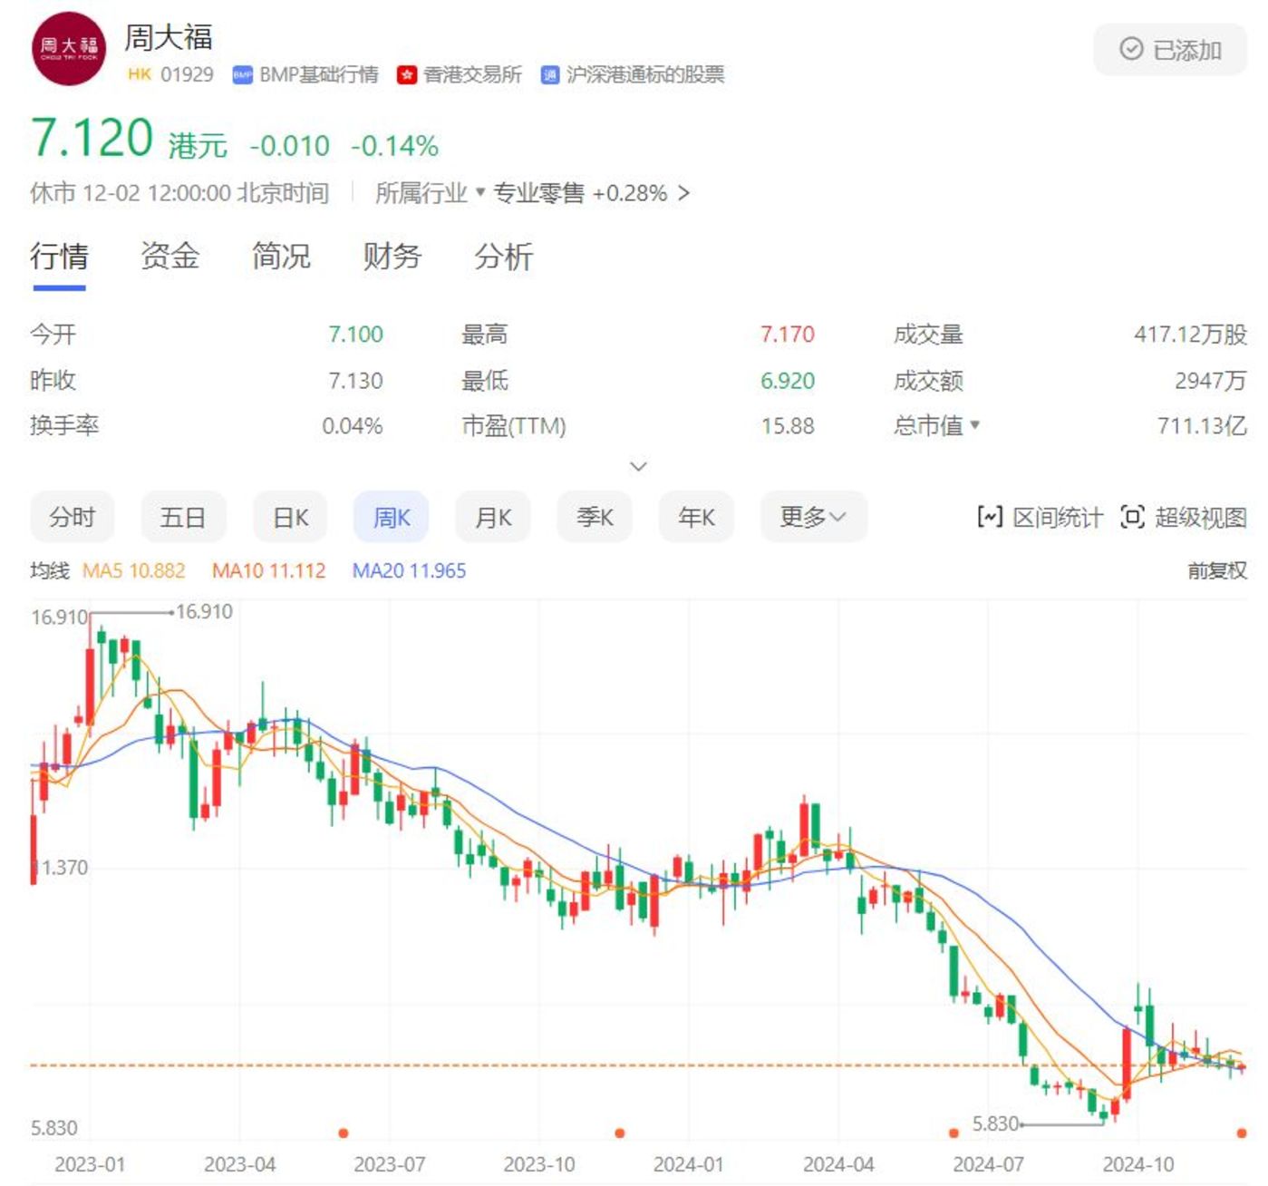Viewport: 1268px width, 1186px height.
Task: Click the 专业零售 +0.28% industry link
Action: click(x=581, y=193)
